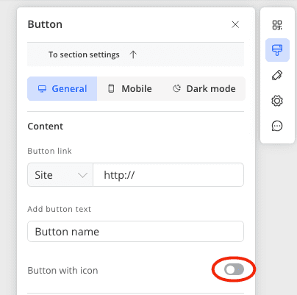This screenshot has height=295, width=297.
Task: Select the paint roller design icon
Action: [x=277, y=50]
